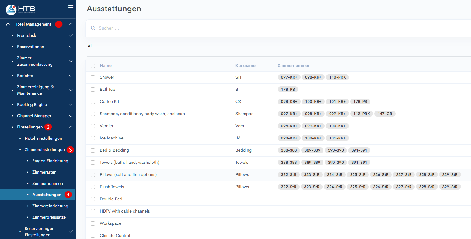Tick the Coffee Kit row checkbox

click(93, 102)
